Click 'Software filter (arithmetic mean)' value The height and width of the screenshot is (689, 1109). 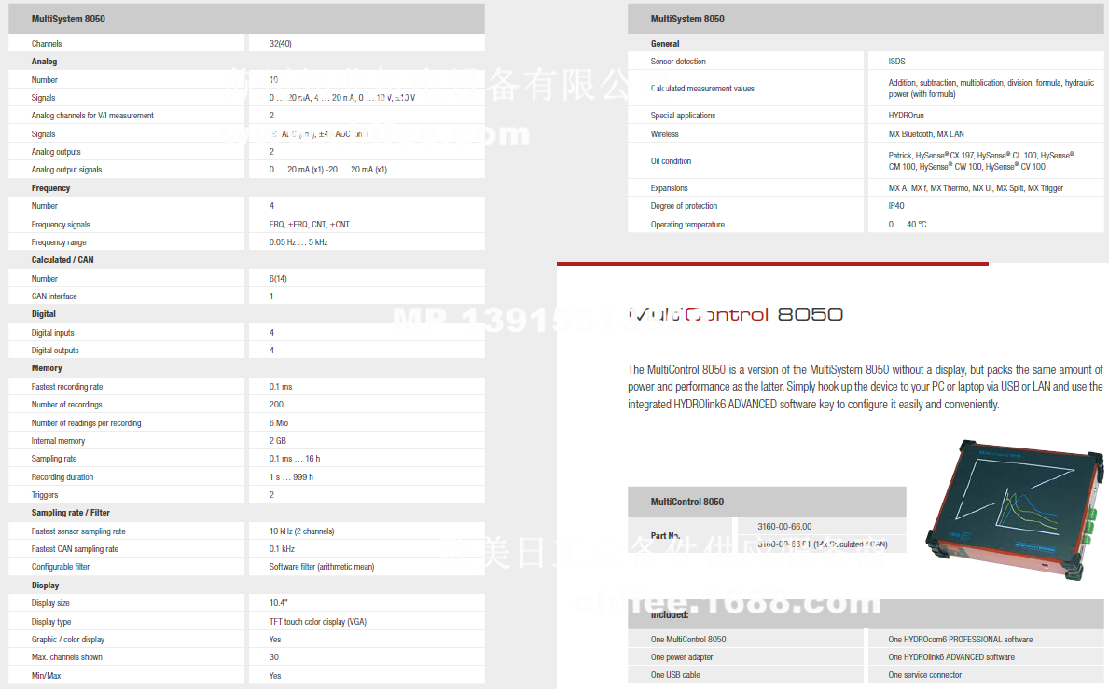pos(322,567)
